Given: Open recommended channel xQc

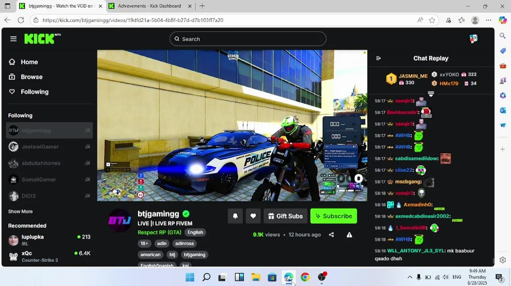Looking at the screenshot, I should tap(49, 256).
